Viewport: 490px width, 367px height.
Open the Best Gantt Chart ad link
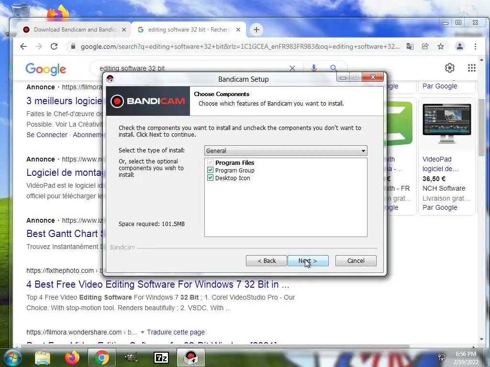[x=65, y=233]
